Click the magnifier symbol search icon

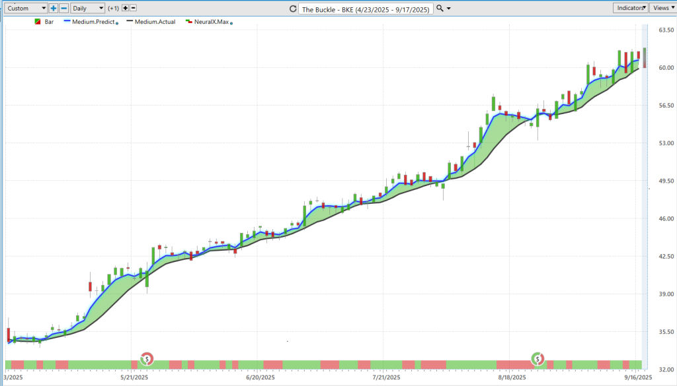[440, 8]
